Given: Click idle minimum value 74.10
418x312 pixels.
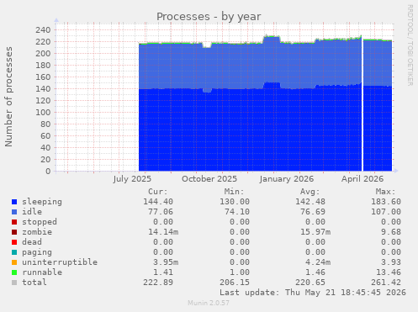Looking at the screenshot, I should coord(237,212).
